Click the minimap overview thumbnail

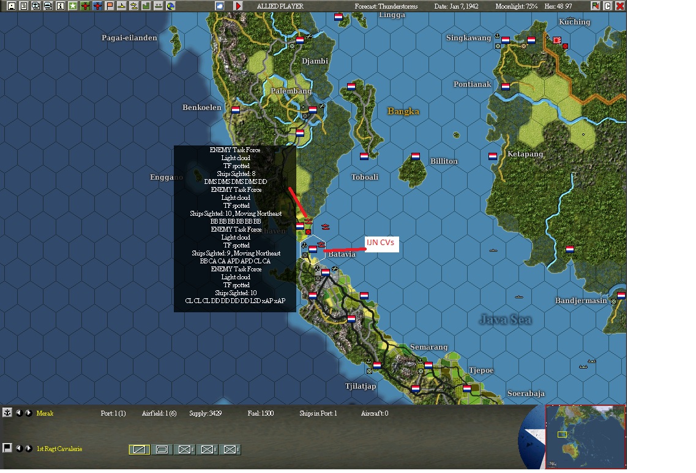[585, 437]
